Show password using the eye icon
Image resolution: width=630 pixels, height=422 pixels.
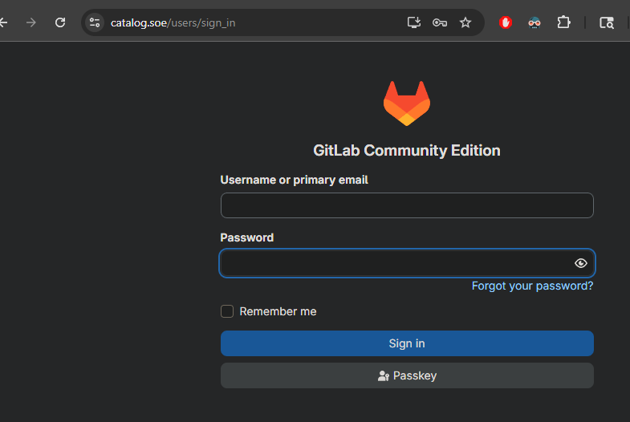tap(581, 263)
